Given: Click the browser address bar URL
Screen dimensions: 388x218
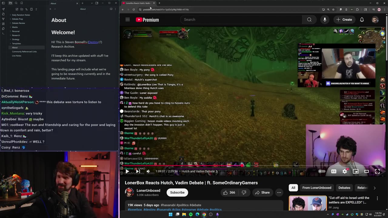Looking at the screenshot, I should [166, 9].
